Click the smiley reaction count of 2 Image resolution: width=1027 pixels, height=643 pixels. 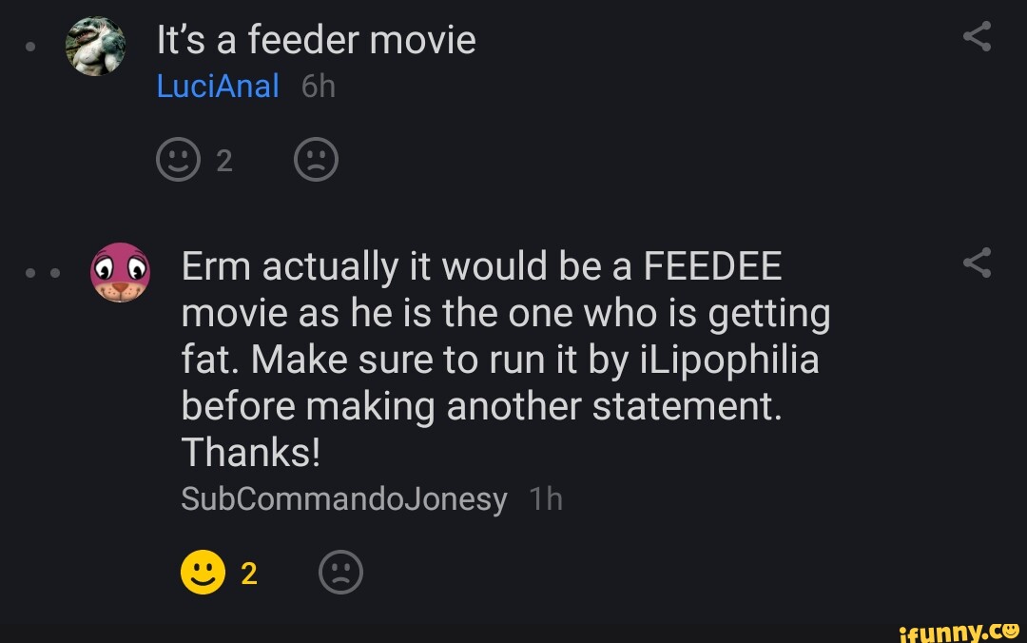pyautogui.click(x=223, y=161)
